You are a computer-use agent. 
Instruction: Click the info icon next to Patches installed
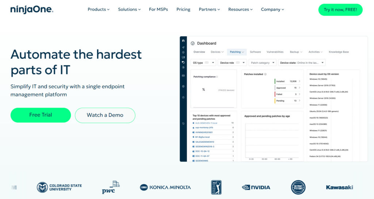pyautogui.click(x=265, y=74)
